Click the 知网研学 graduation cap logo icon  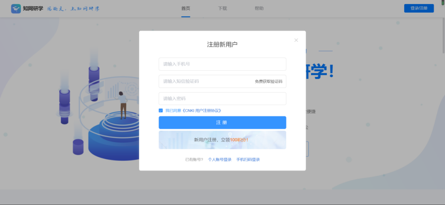(x=16, y=9)
